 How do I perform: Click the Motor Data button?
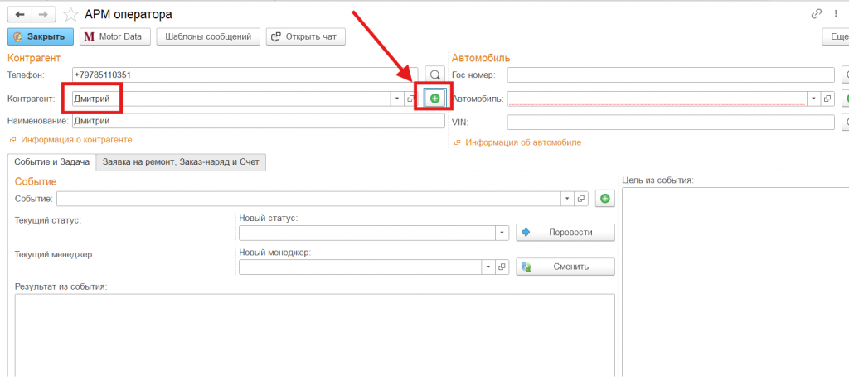tap(113, 36)
